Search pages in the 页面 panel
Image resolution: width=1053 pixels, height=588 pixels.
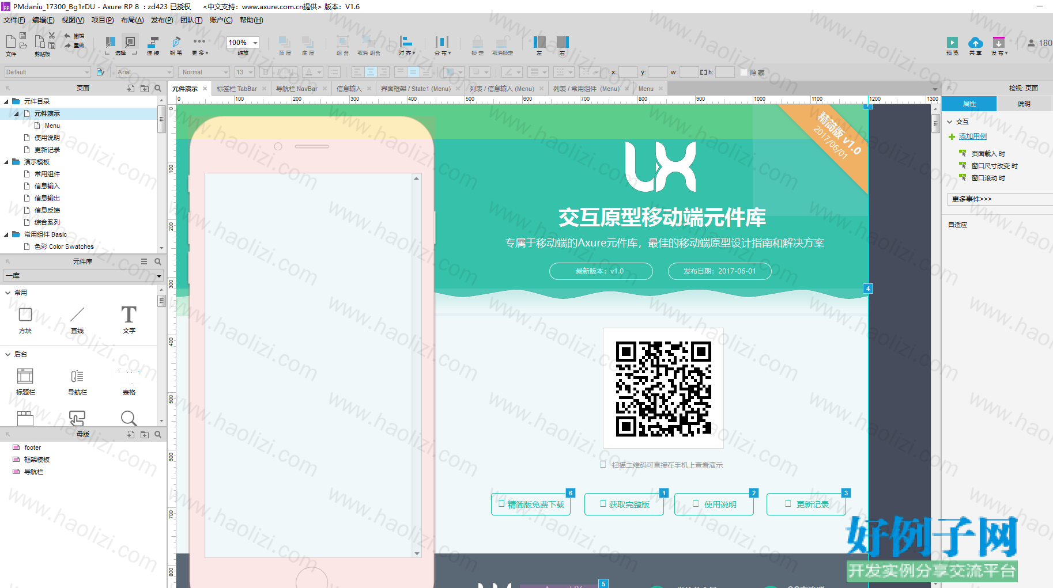(158, 88)
